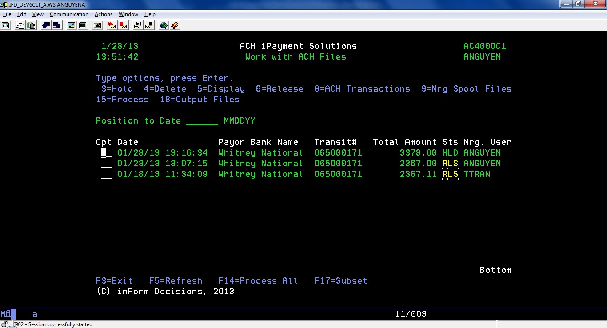Open the Edit menu
Screen dimensions: 607x328
tap(22, 14)
